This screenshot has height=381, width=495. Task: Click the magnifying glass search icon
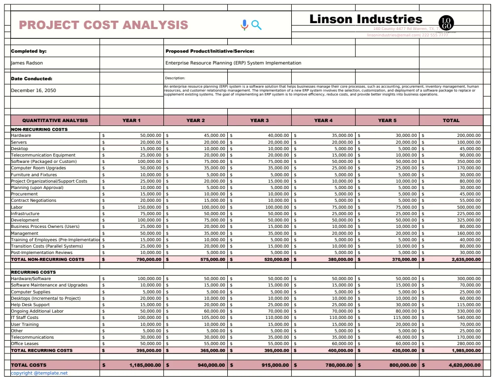(x=256, y=25)
